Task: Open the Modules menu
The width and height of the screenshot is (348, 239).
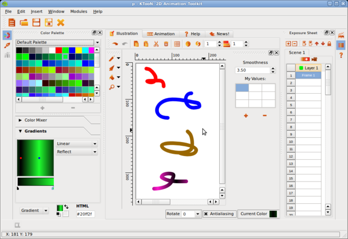Action: pos(78,11)
